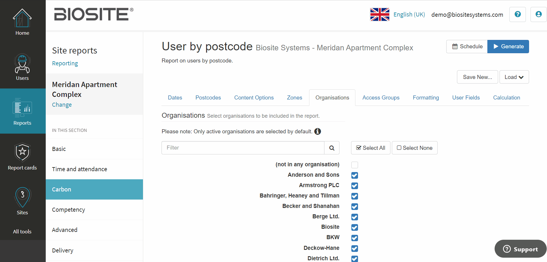Uncheck the Biosite organisation checkbox
The image size is (547, 262).
point(355,227)
